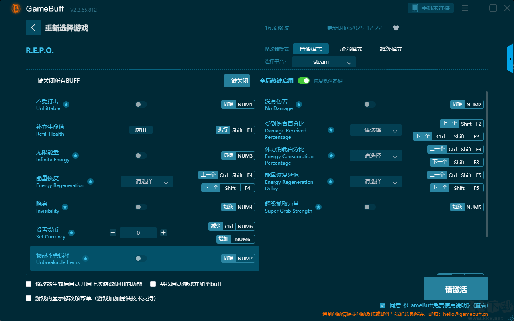
Task: Open the Energy Regeneration dropdown
Action: pos(147,181)
